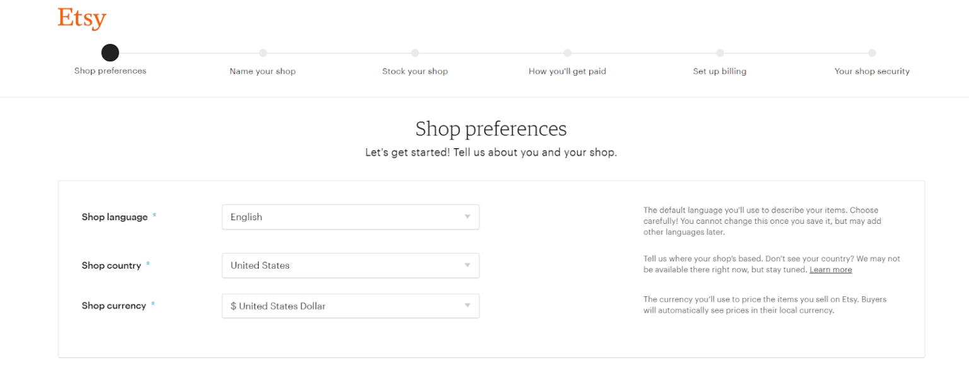Click the How you'll get paid step label
Viewport: 969px width, 372px height.
coord(567,71)
